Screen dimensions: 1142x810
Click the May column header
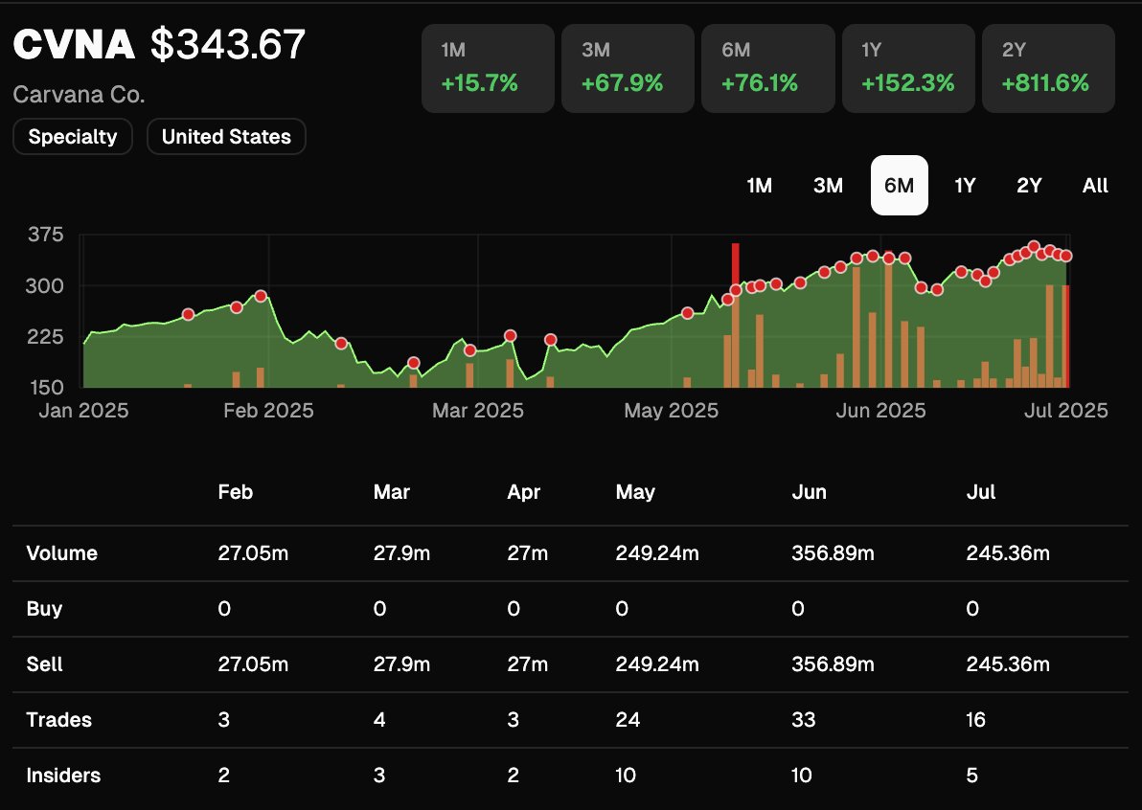click(635, 493)
